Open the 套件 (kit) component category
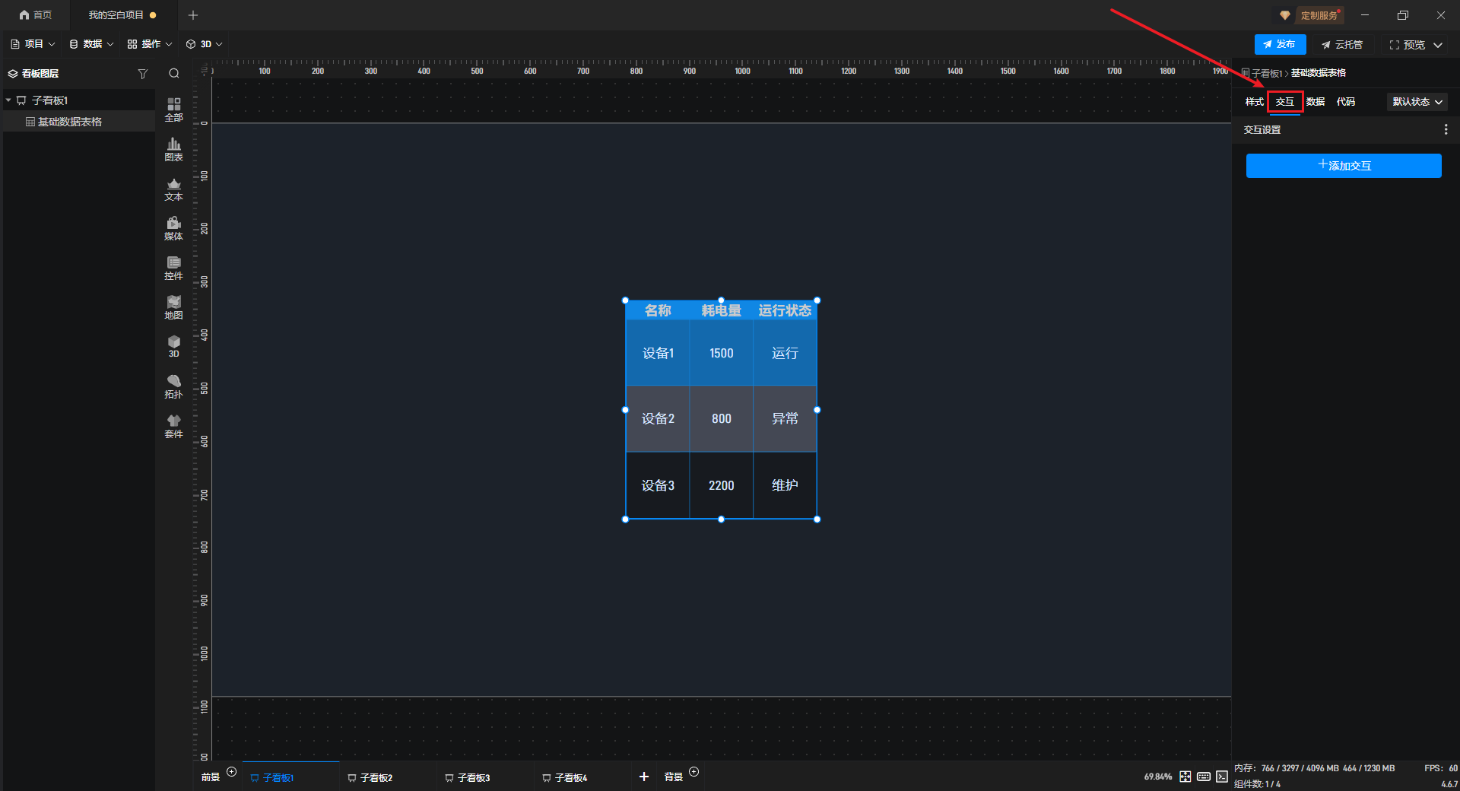The width and height of the screenshot is (1460, 791). coord(173,426)
